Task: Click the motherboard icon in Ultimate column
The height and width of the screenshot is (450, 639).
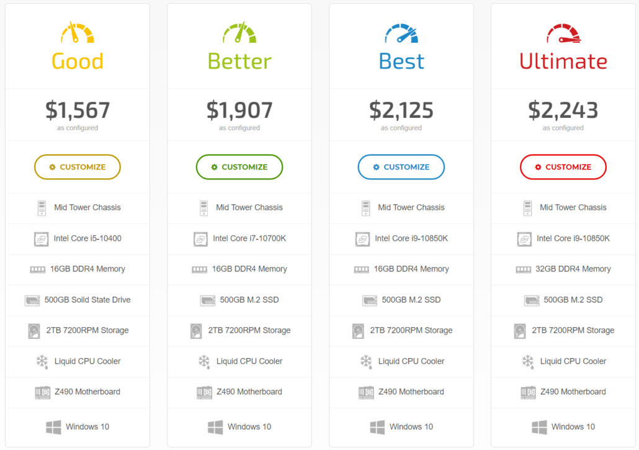Action: 527,392
